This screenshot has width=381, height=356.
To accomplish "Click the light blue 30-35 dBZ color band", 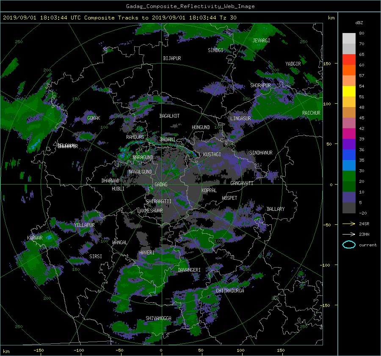I will point(349,165).
